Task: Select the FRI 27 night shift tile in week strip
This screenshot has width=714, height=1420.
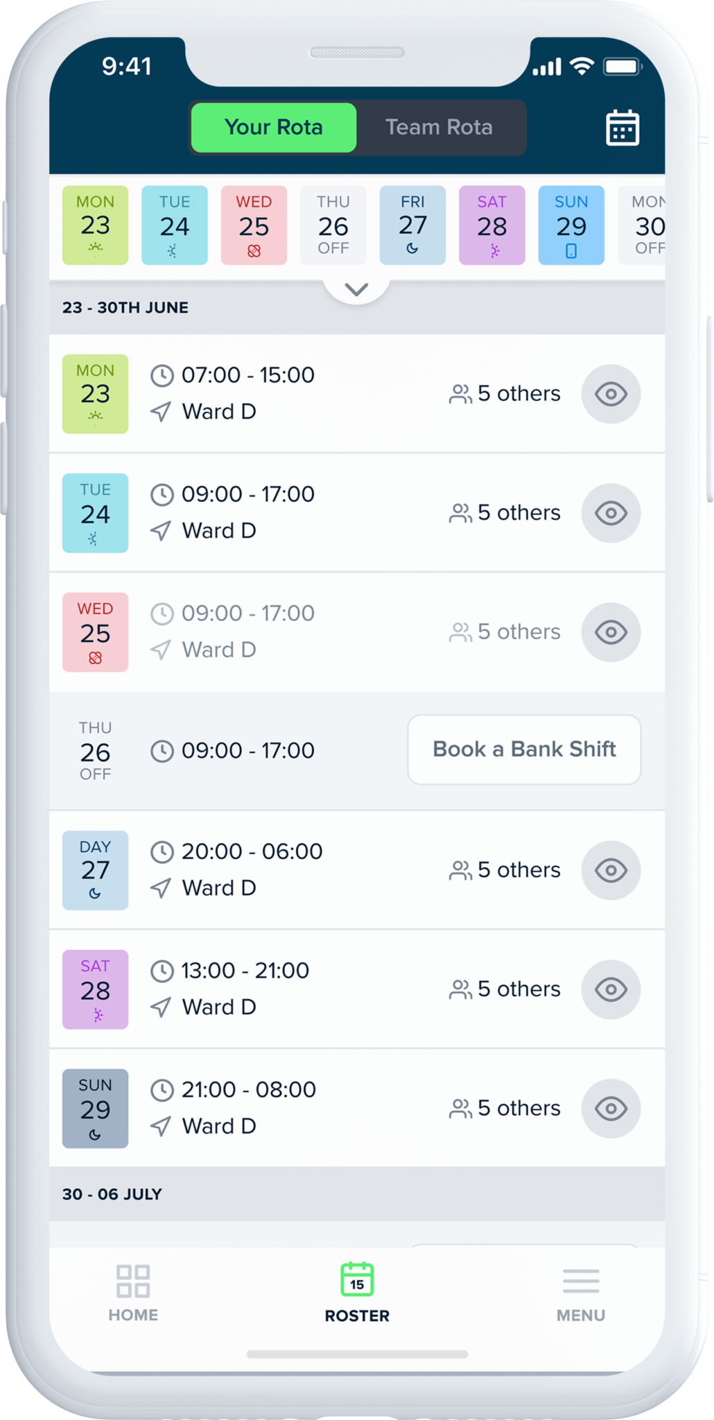Action: [412, 225]
